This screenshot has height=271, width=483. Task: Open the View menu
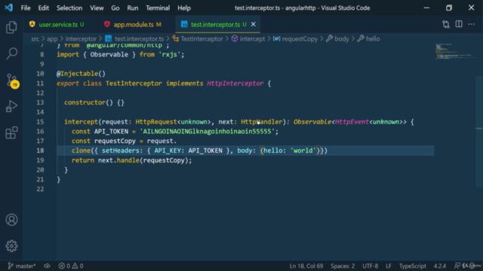click(x=97, y=8)
